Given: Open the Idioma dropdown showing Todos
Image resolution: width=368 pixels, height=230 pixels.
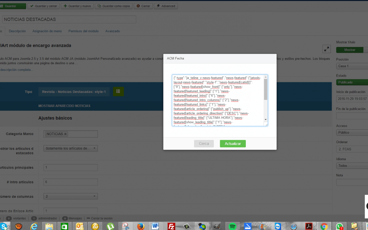Looking at the screenshot, I should coord(352,166).
